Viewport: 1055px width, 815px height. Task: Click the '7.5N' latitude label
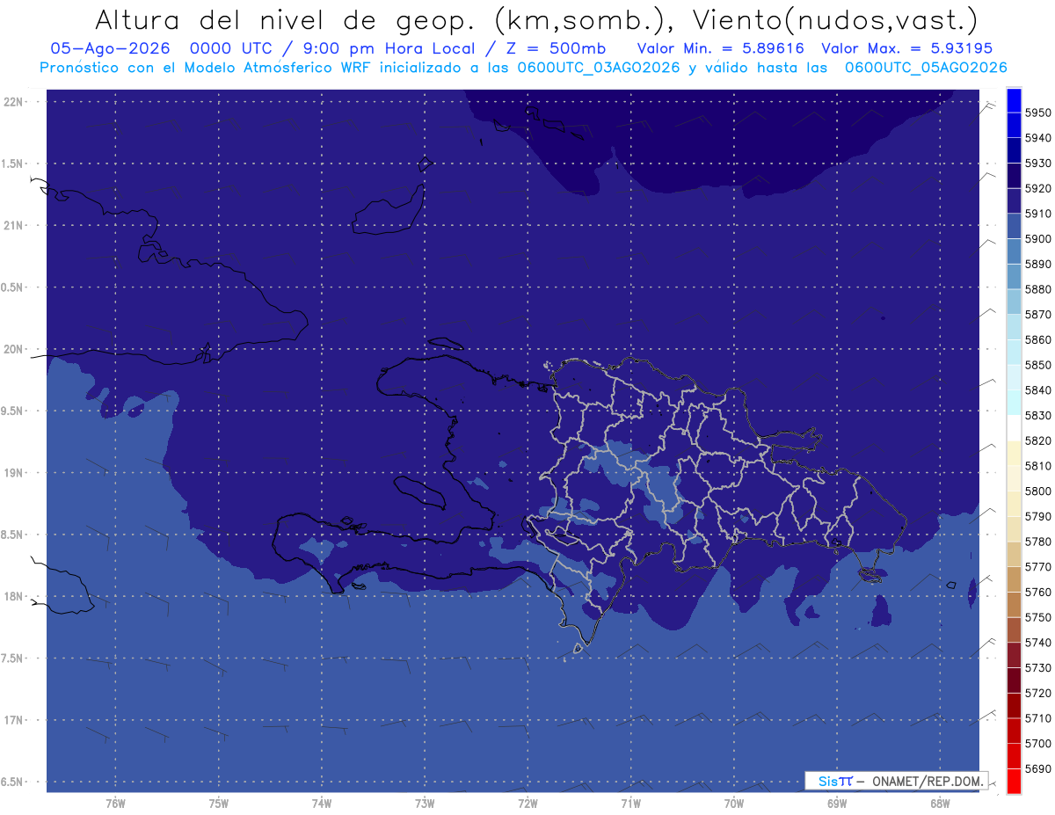[x=13, y=659]
